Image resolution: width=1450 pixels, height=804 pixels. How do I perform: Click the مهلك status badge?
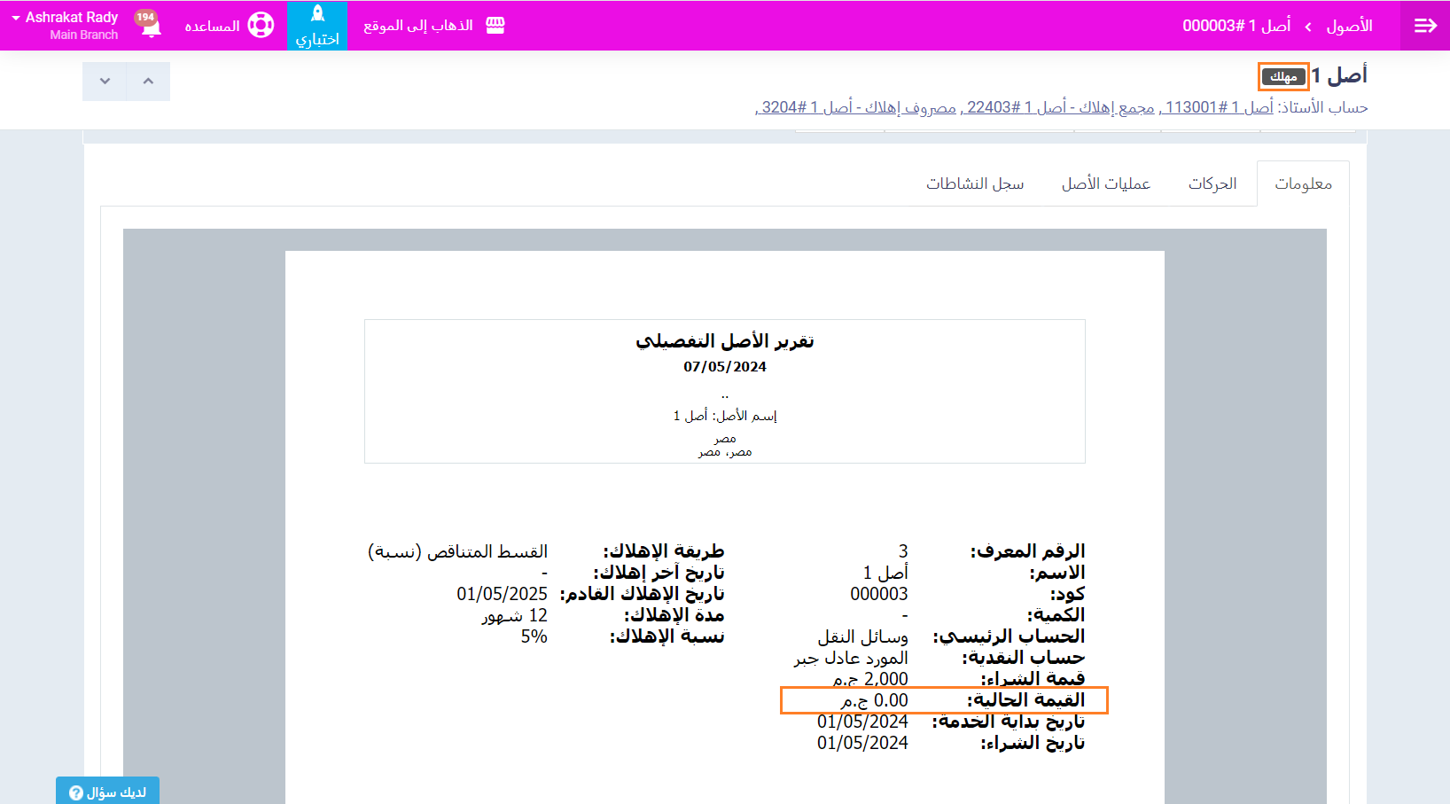tap(1283, 77)
